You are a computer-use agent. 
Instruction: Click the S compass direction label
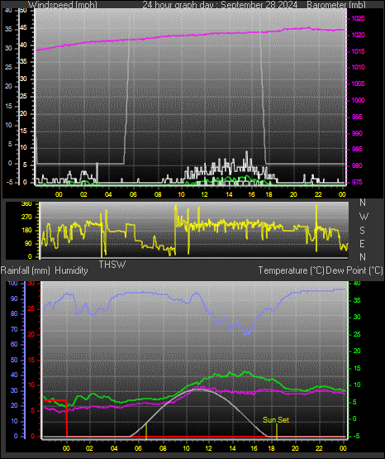tap(362, 231)
